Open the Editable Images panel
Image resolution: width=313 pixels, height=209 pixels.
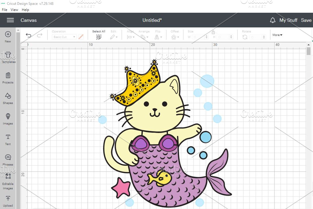tap(8, 181)
